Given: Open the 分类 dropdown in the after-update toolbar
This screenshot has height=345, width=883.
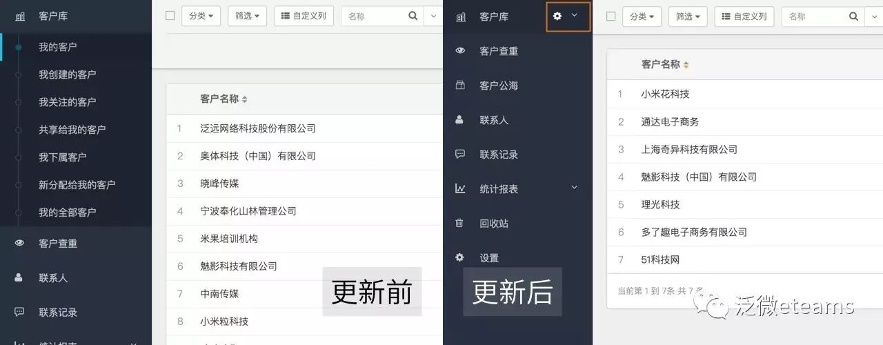Looking at the screenshot, I should click(x=642, y=16).
